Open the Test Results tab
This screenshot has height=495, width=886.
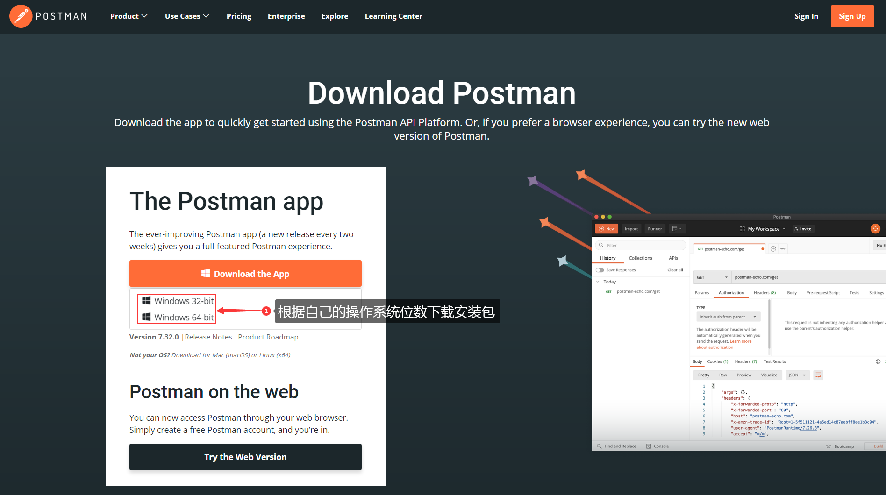[774, 361]
